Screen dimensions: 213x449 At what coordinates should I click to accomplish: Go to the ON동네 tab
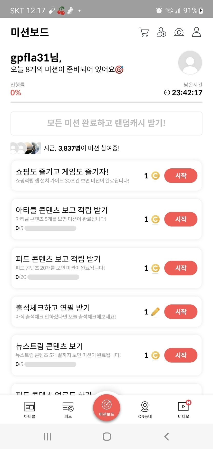(145, 410)
